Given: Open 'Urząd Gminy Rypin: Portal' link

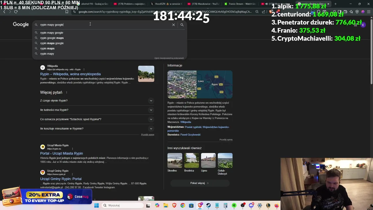Looking at the screenshot, I should (x=61, y=179).
